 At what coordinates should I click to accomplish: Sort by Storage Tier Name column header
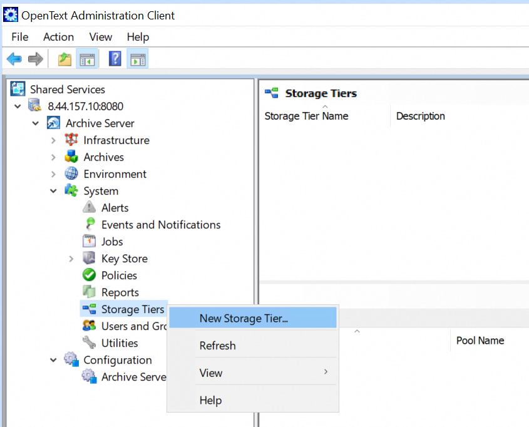(x=306, y=116)
